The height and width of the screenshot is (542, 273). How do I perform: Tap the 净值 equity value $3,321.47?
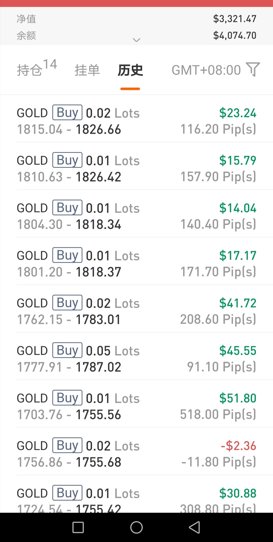coord(235,19)
